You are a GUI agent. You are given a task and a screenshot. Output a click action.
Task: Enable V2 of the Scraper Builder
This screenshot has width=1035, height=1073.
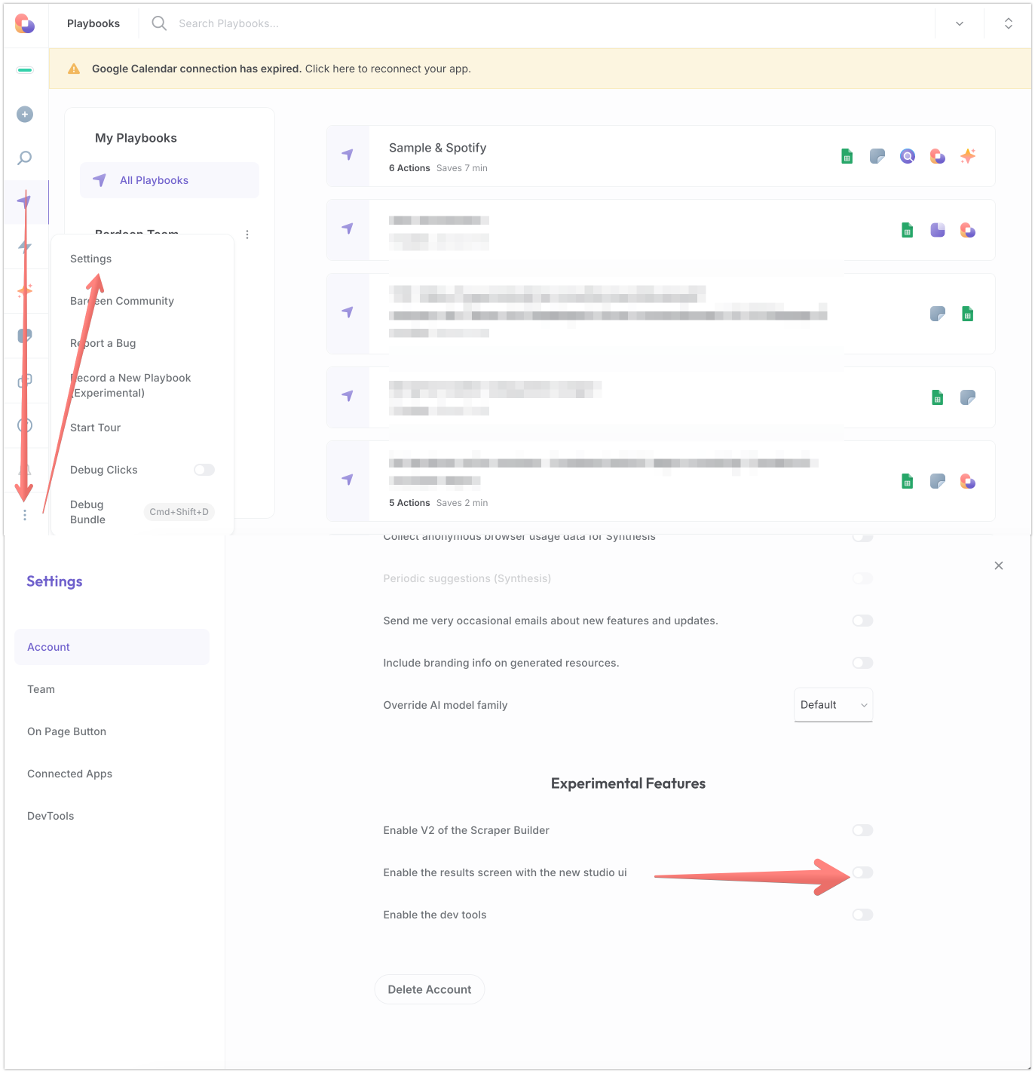[x=862, y=830]
